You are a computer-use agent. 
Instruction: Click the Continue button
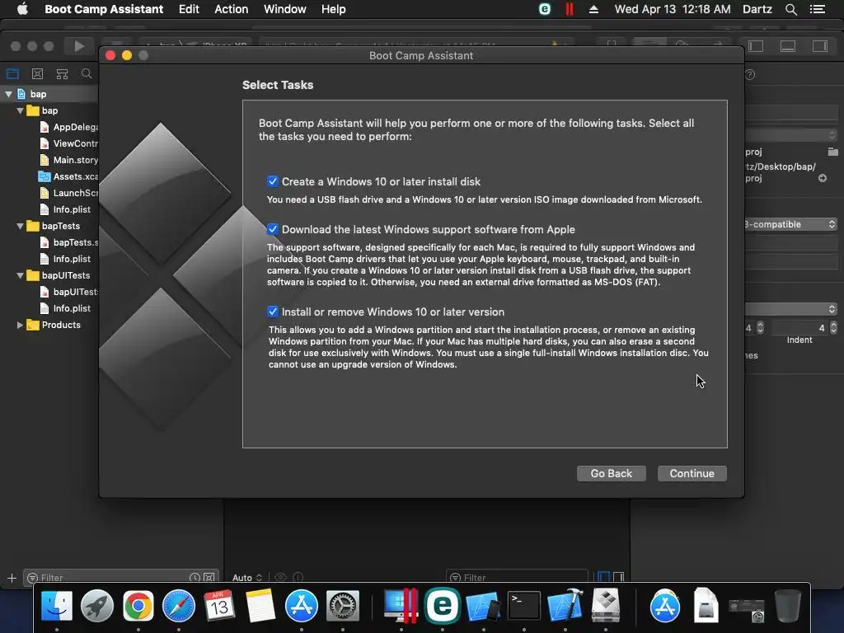(x=692, y=473)
